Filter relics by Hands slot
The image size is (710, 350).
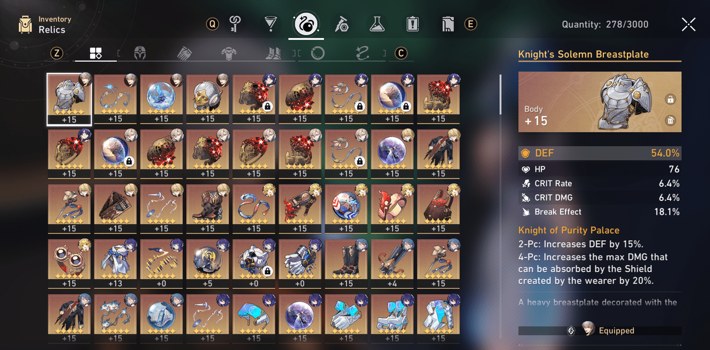(184, 53)
